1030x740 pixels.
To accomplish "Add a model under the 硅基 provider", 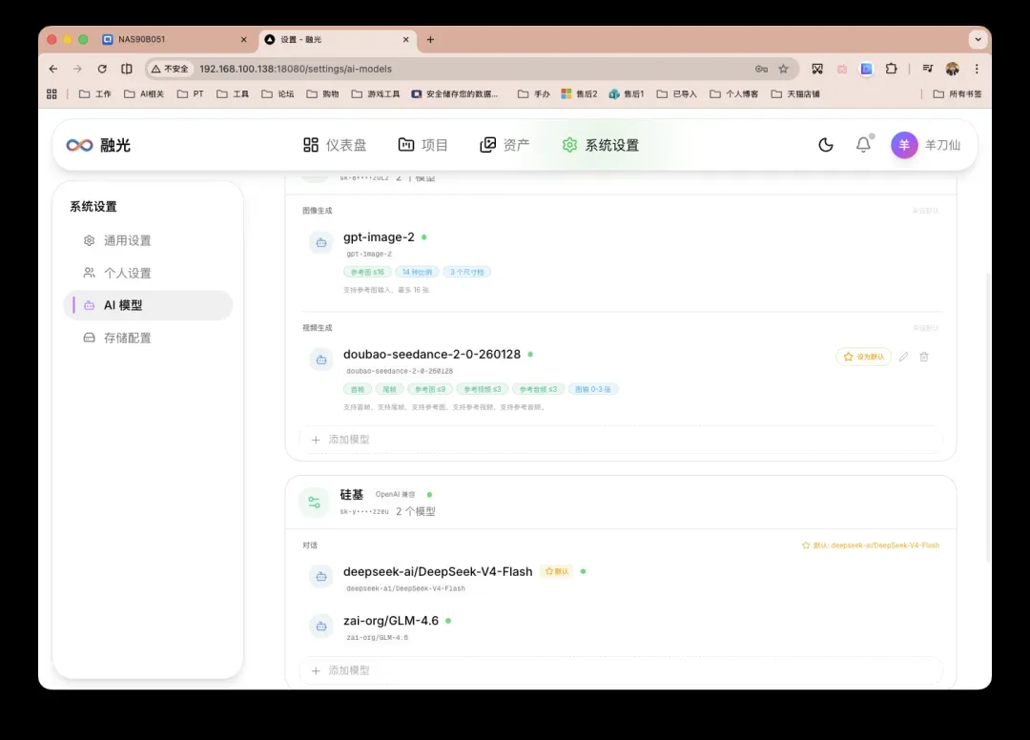I will [x=621, y=670].
